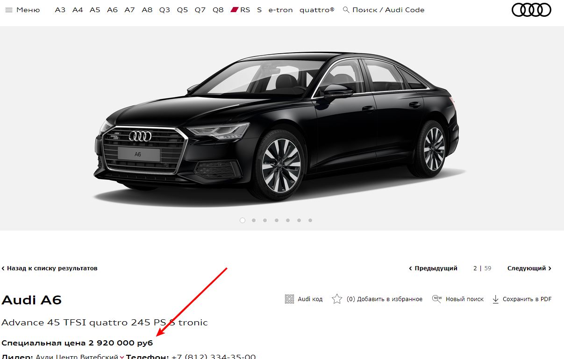Select the second carousel dot
Screen dimensions: 564x359
[x=254, y=220]
